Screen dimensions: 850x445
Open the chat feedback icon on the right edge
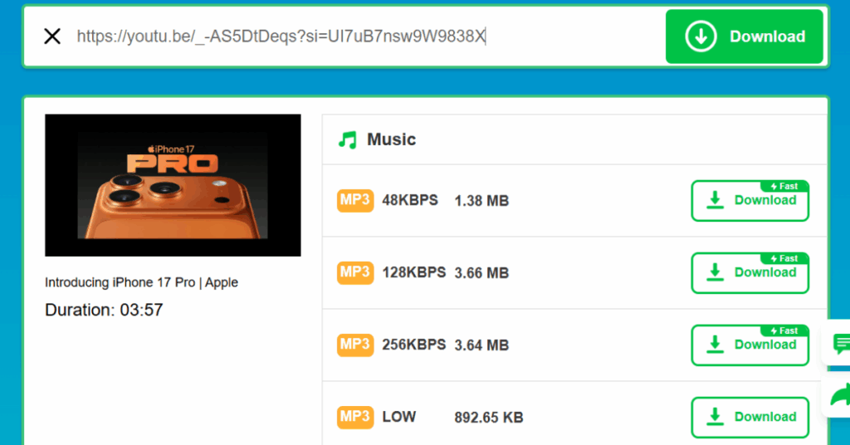[x=842, y=344]
